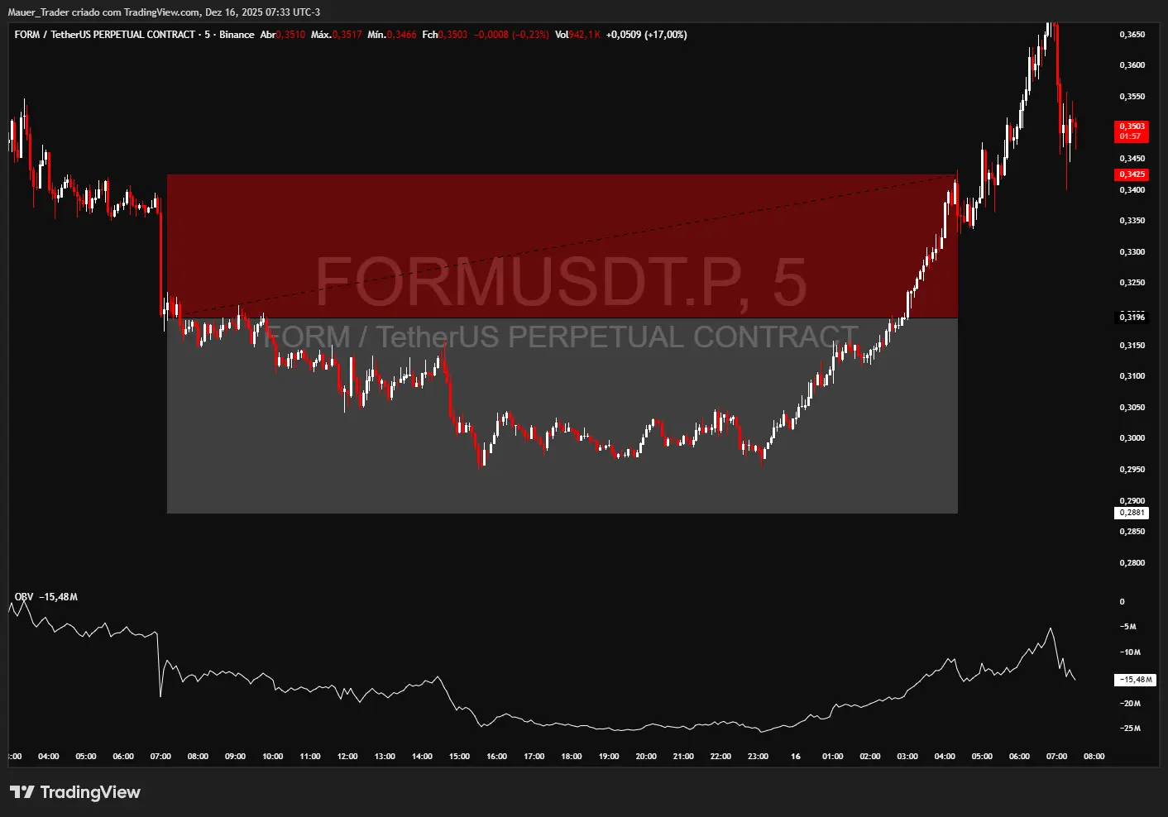This screenshot has height=817, width=1168.
Task: Click the 10:00 time axis label
Action: point(273,757)
